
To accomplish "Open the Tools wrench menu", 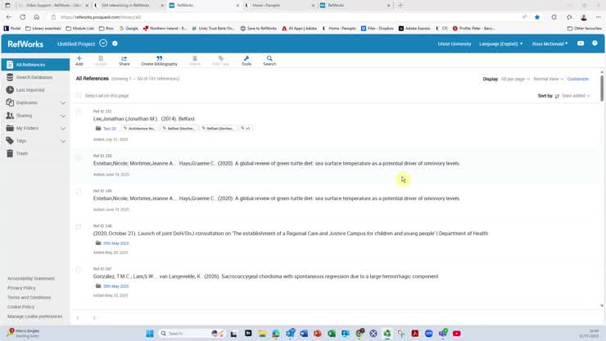I will [246, 61].
